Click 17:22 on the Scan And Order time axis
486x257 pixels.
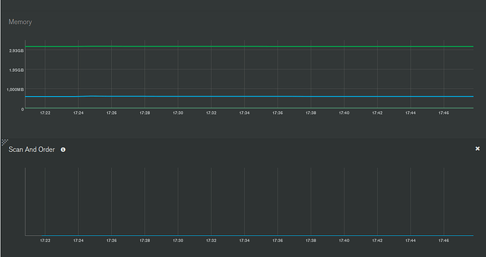(x=45, y=241)
